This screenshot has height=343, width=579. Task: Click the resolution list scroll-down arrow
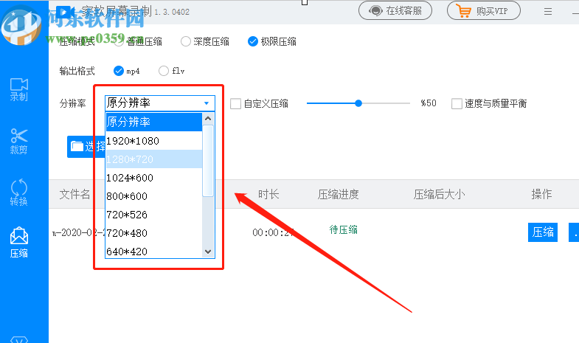[x=208, y=252]
